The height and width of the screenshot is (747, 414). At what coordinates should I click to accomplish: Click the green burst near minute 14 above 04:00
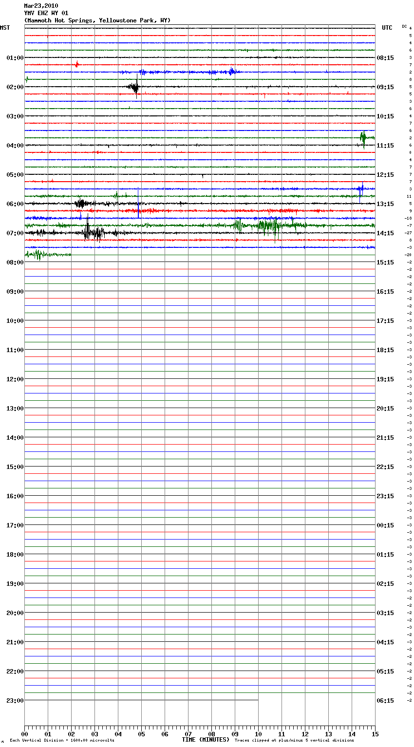click(x=363, y=138)
